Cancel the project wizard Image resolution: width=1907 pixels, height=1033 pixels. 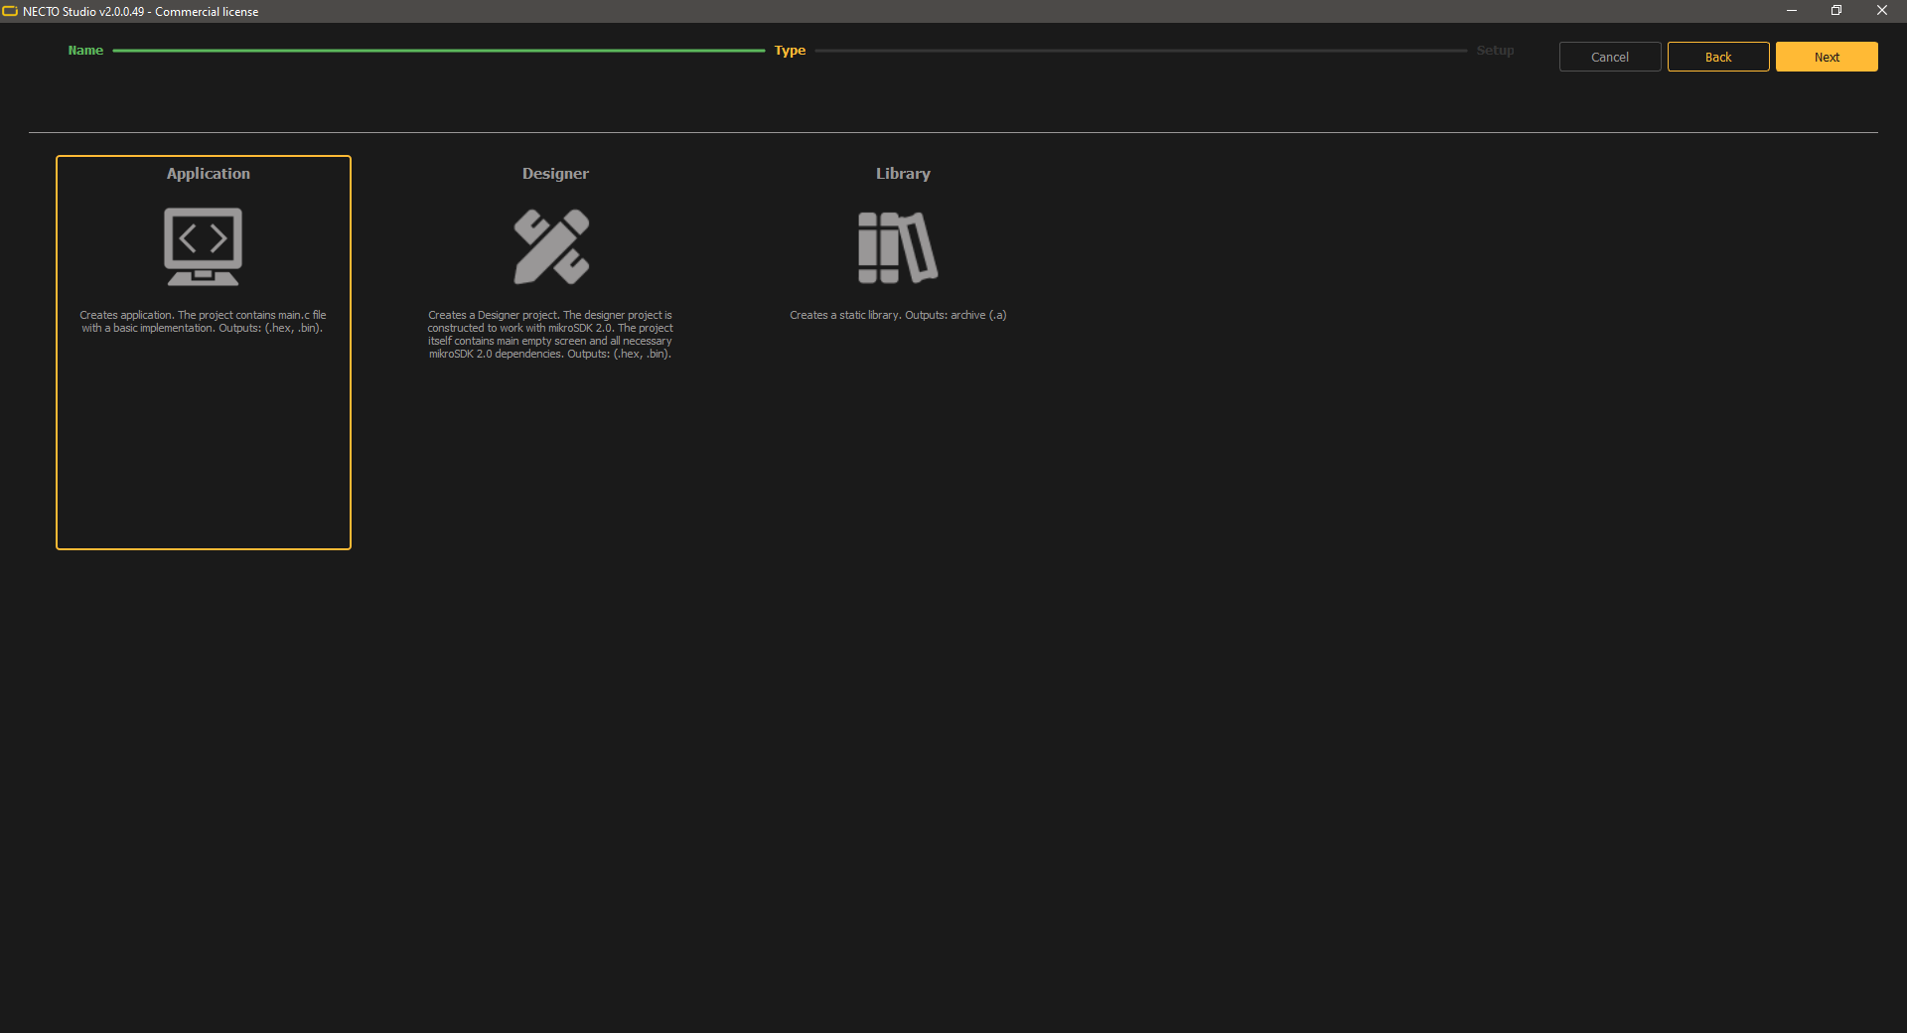pyautogui.click(x=1609, y=57)
